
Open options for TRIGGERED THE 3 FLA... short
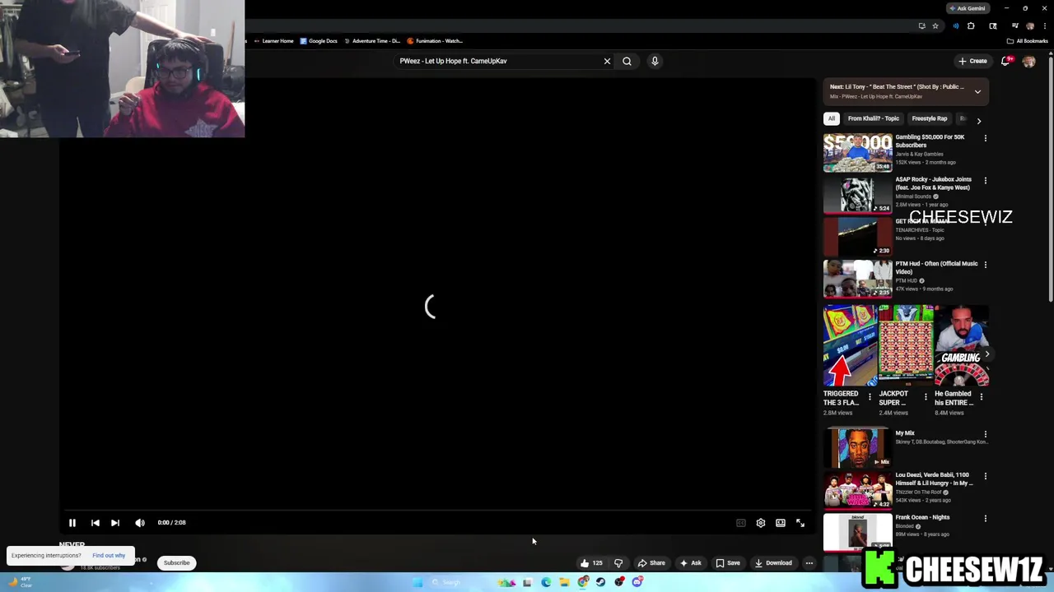coord(870,397)
